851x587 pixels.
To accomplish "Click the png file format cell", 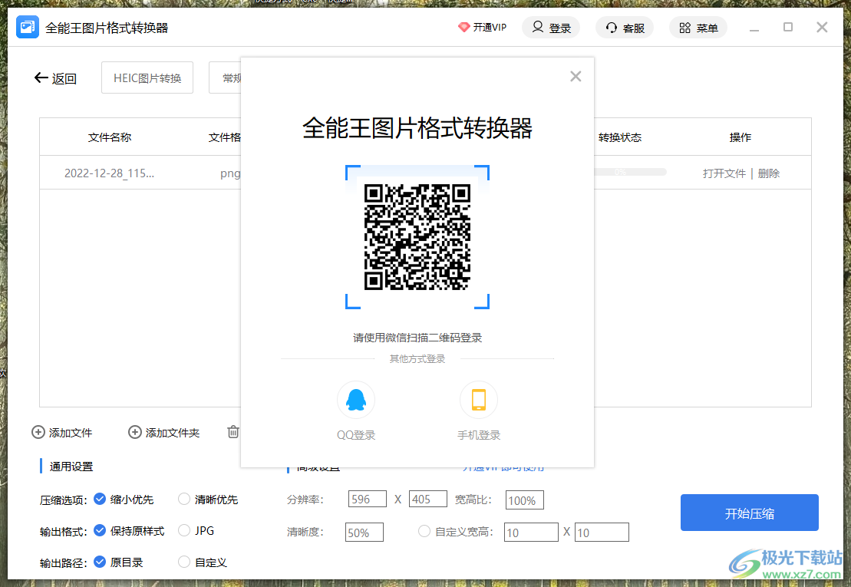I will point(230,173).
